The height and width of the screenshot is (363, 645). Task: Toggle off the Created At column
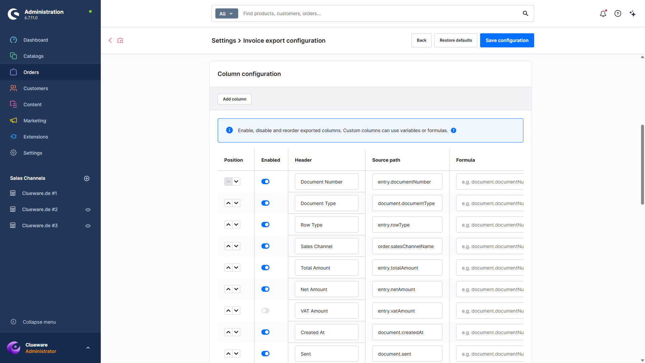(x=265, y=332)
